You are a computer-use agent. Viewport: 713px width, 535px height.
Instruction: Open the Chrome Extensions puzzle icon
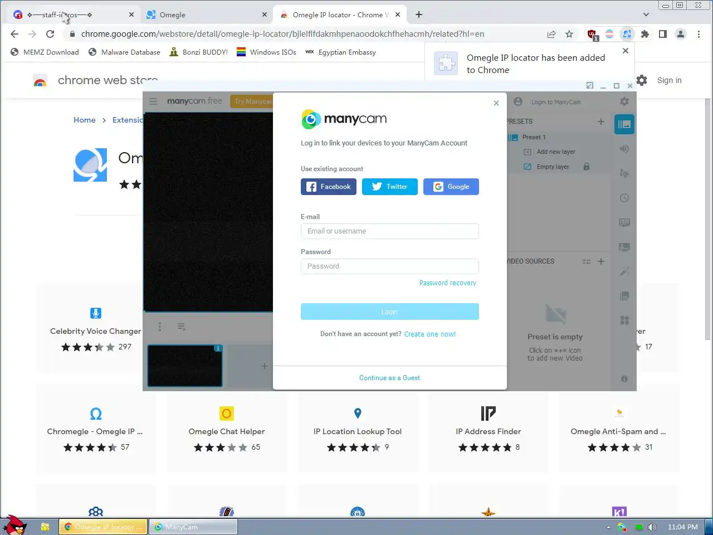click(x=645, y=34)
